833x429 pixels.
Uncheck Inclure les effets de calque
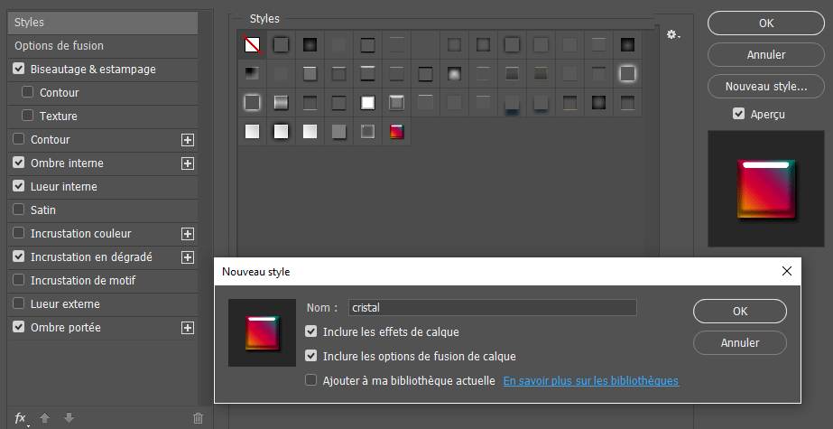pyautogui.click(x=311, y=332)
